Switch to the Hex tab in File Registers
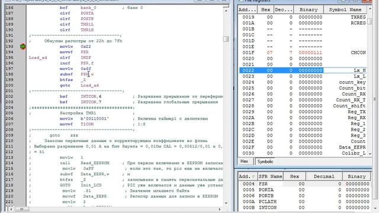 [244, 162]
